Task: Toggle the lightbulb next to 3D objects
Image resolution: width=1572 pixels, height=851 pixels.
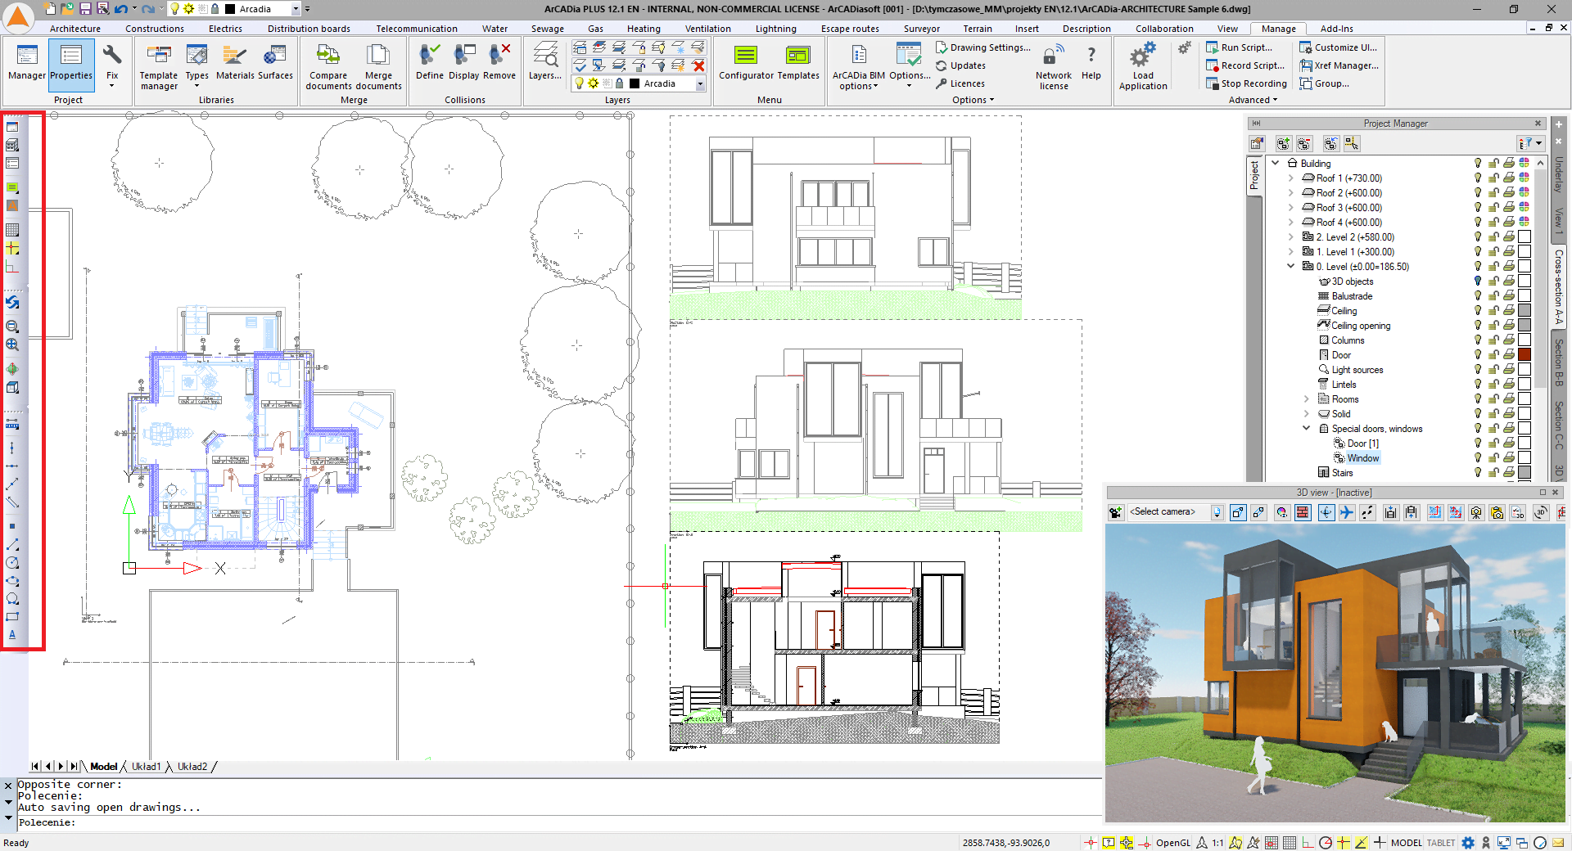Action: (1477, 281)
